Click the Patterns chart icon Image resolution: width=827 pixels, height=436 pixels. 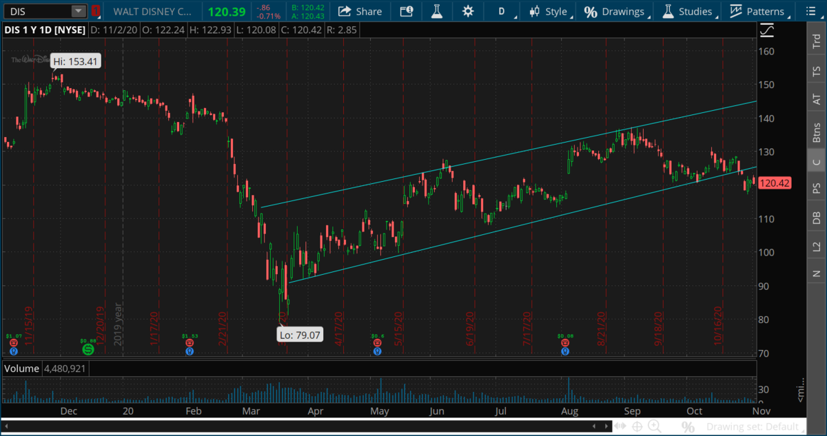[x=736, y=11]
